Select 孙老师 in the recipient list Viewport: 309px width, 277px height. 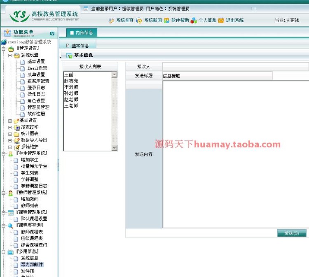point(71,93)
